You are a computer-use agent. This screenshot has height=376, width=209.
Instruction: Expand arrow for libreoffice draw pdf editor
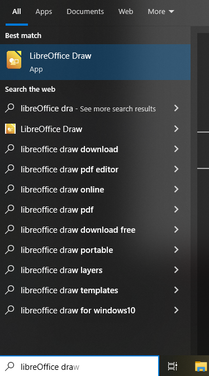(x=177, y=169)
